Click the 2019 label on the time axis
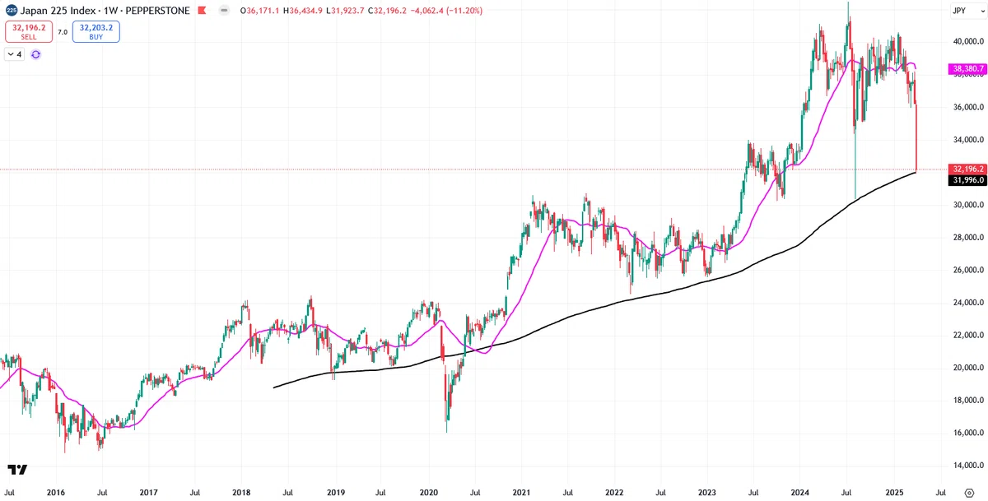The image size is (988, 501). 335,493
